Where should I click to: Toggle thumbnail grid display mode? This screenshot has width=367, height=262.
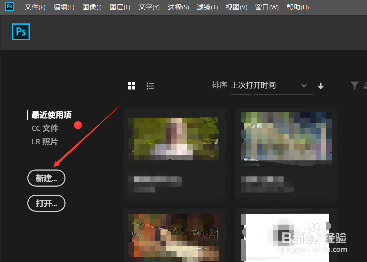[x=131, y=86]
